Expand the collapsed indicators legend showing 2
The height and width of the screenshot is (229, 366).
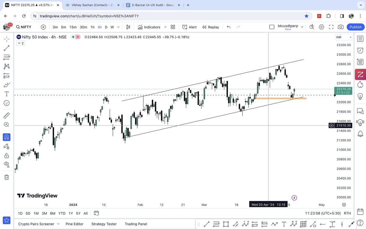[20, 43]
